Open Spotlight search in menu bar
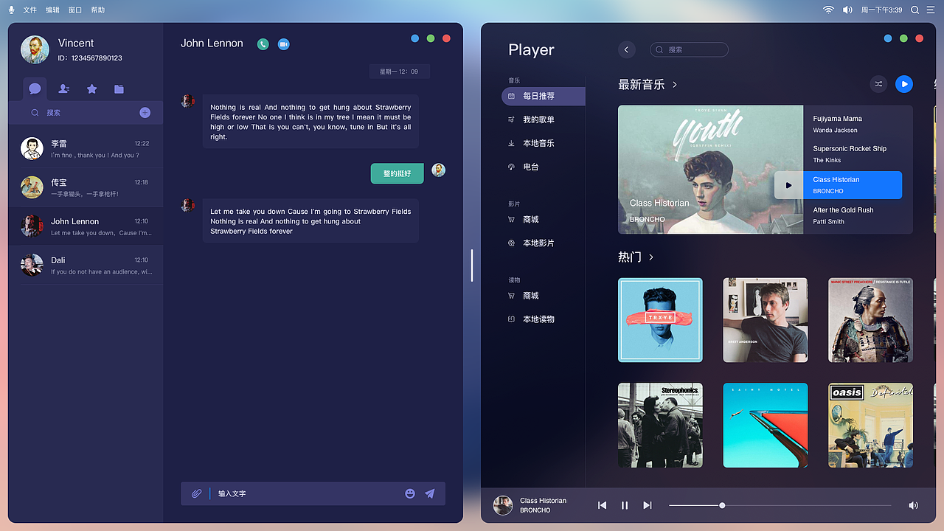This screenshot has width=944, height=531. [915, 10]
